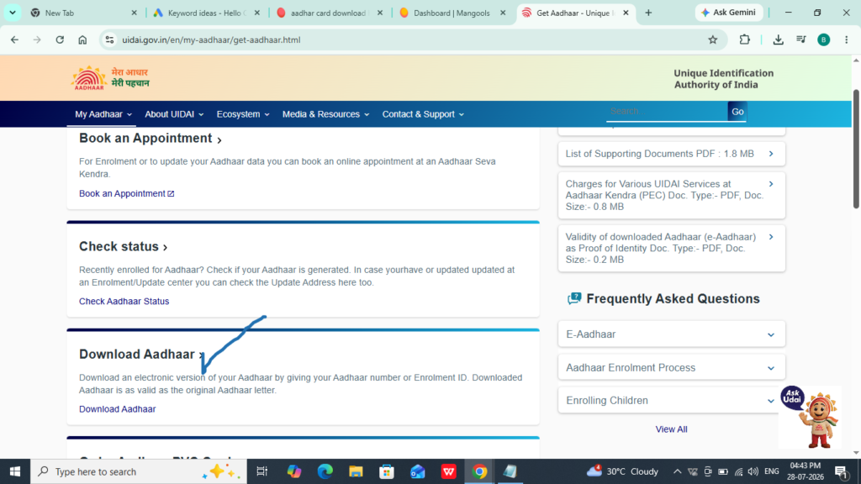Open the network Wi-Fi tray icon
Screen dimensions: 861x484
738,471
